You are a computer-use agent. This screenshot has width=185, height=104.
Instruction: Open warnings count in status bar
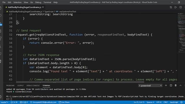26,102
